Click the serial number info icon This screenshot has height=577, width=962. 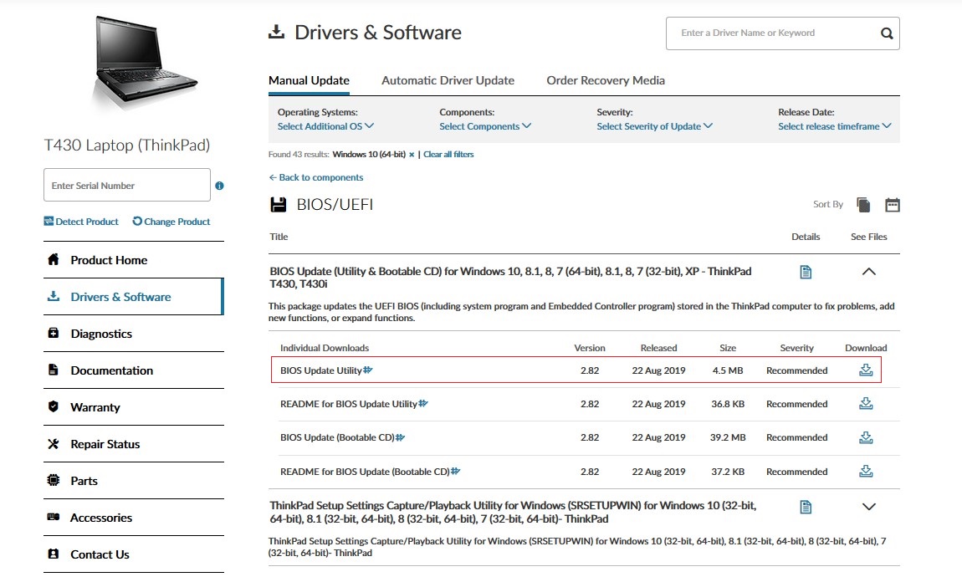coord(219,186)
